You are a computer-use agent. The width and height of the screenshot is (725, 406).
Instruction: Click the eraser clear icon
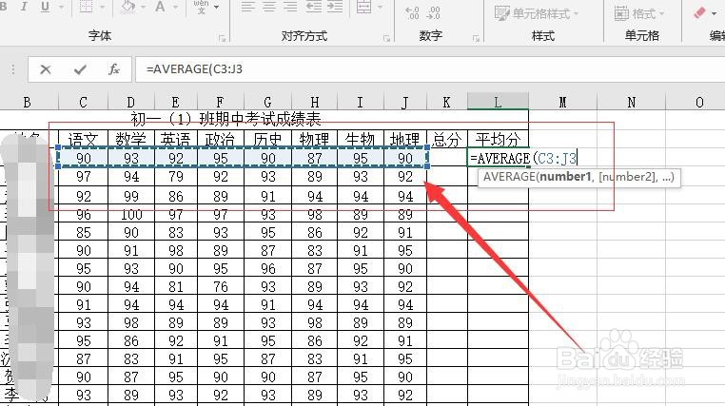click(699, 13)
